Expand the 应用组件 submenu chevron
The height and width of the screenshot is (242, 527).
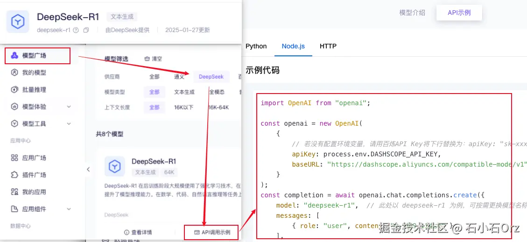click(x=69, y=209)
